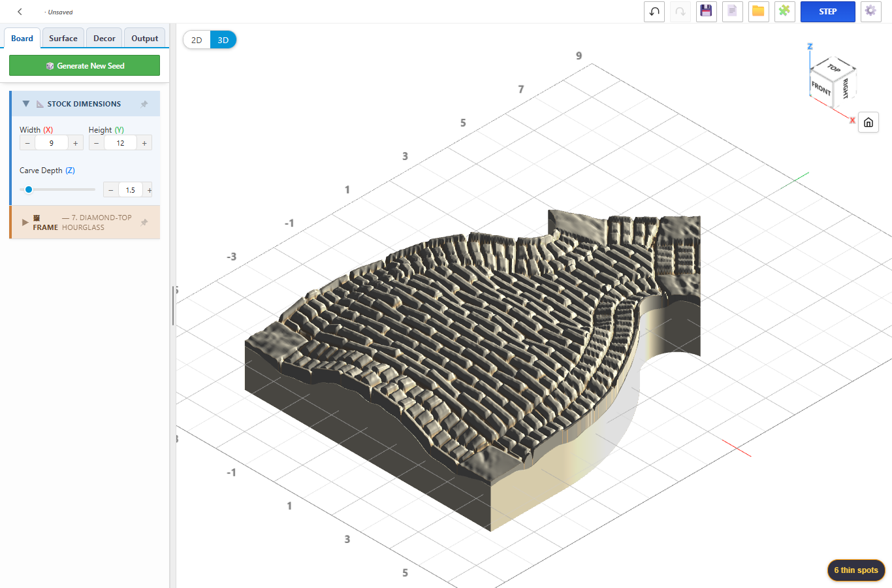Click the Height value field showing 12

click(x=121, y=143)
